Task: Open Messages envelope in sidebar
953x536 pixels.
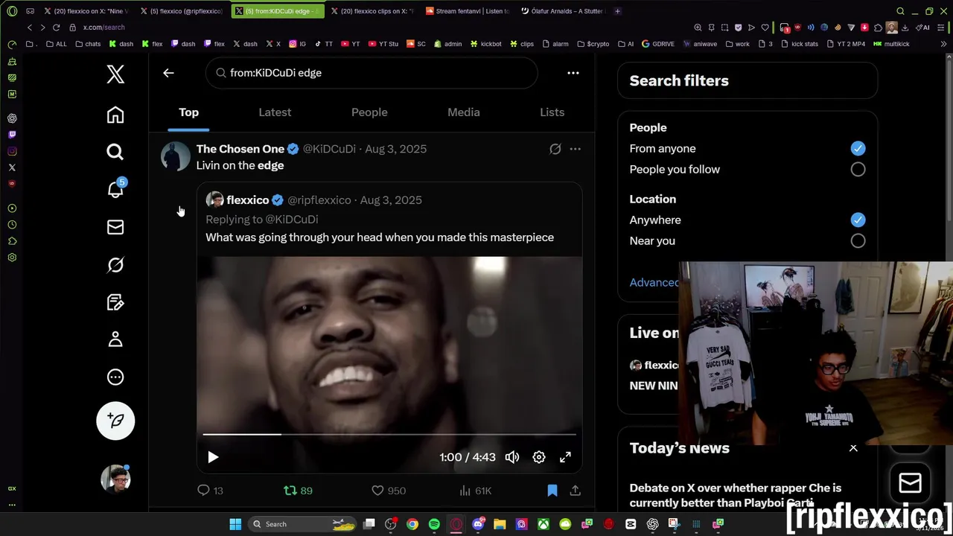Action: [115, 227]
